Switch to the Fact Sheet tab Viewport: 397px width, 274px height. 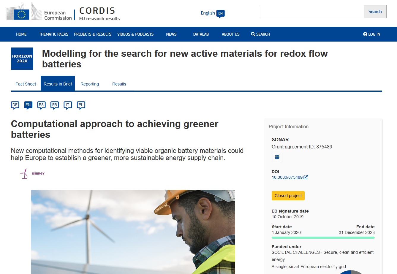[x=26, y=84]
